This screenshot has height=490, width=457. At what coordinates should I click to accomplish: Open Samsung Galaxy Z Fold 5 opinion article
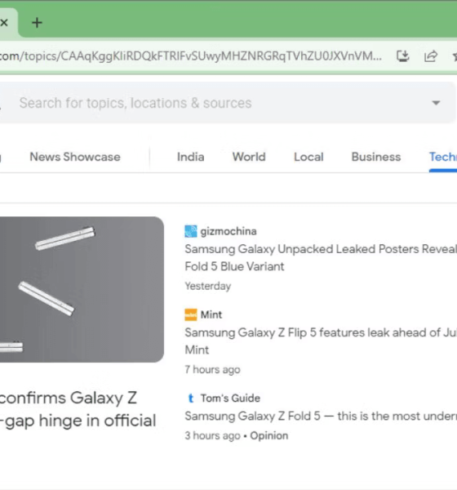point(321,416)
